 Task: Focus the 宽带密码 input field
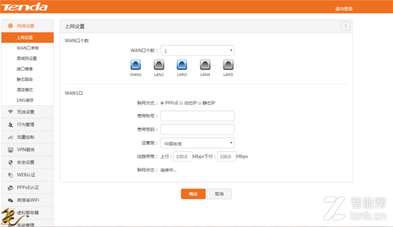coord(197,129)
